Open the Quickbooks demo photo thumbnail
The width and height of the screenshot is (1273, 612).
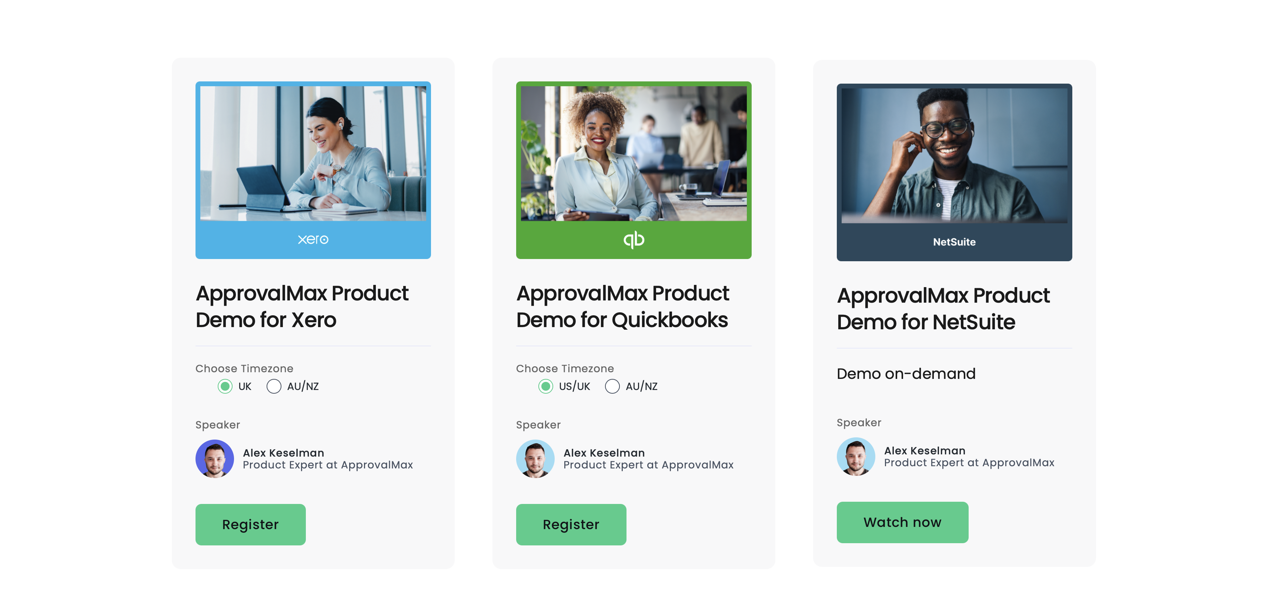point(634,154)
